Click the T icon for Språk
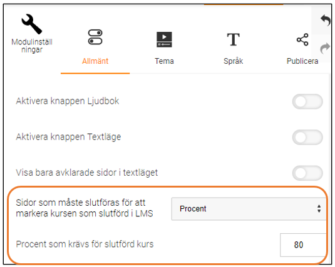Image resolution: width=335 pixels, height=267 pixels. pos(233,39)
